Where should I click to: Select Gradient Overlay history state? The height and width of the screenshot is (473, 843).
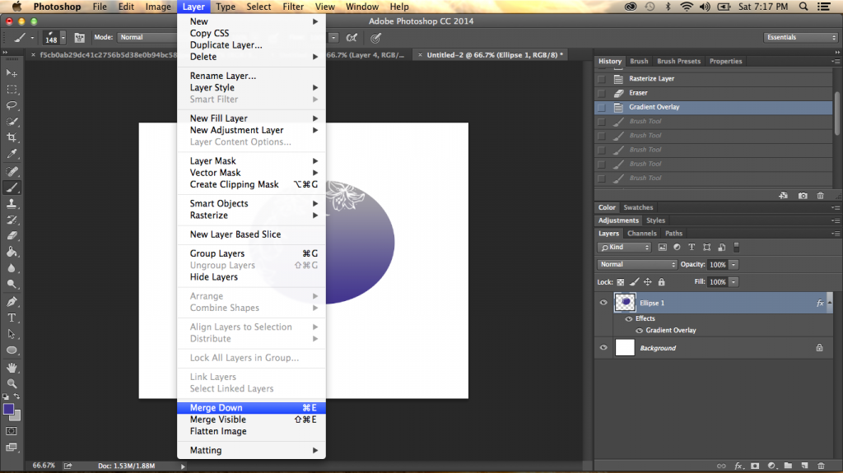point(714,107)
